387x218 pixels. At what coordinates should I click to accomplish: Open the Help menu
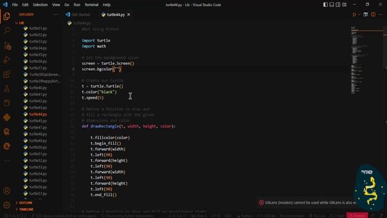pos(106,5)
